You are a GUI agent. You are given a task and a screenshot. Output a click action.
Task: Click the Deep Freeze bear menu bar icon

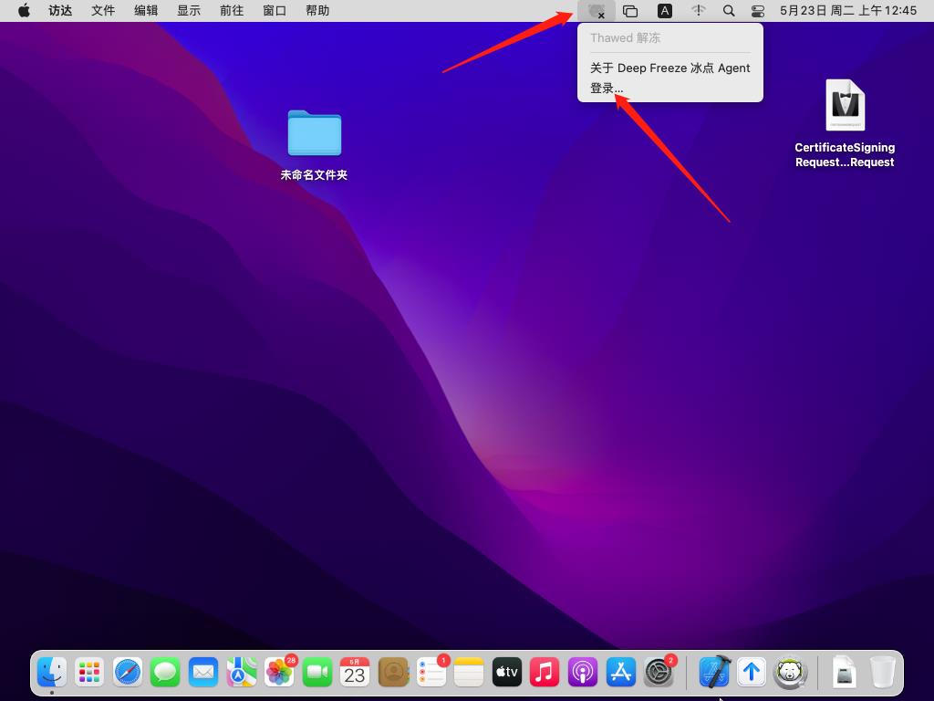tap(597, 11)
